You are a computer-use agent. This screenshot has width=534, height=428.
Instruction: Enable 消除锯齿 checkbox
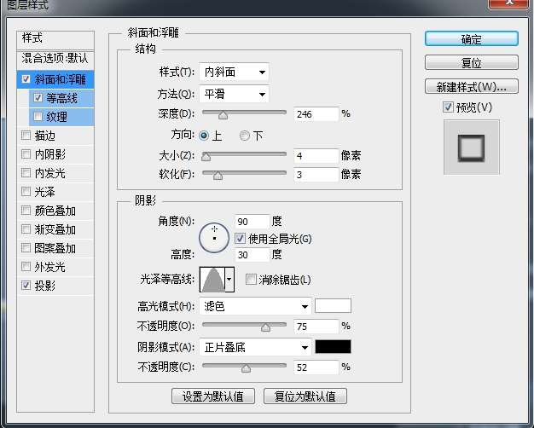(251, 280)
